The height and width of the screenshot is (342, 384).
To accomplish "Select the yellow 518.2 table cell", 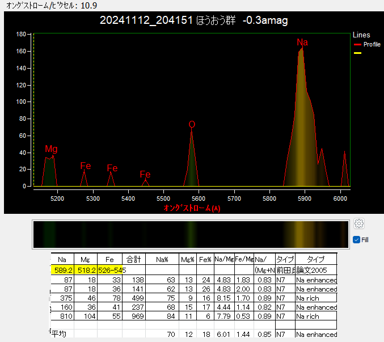I will click(x=86, y=270).
